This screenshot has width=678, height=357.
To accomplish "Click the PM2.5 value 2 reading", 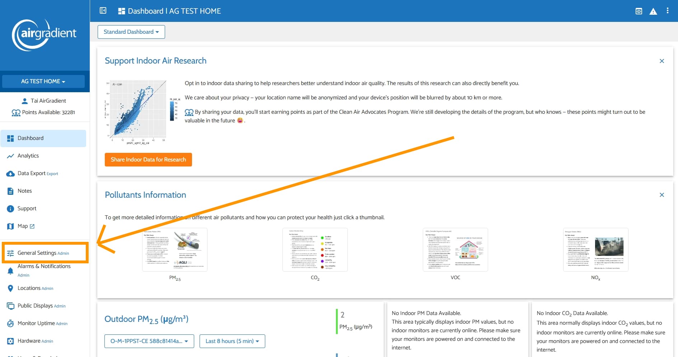I will click(x=342, y=315).
